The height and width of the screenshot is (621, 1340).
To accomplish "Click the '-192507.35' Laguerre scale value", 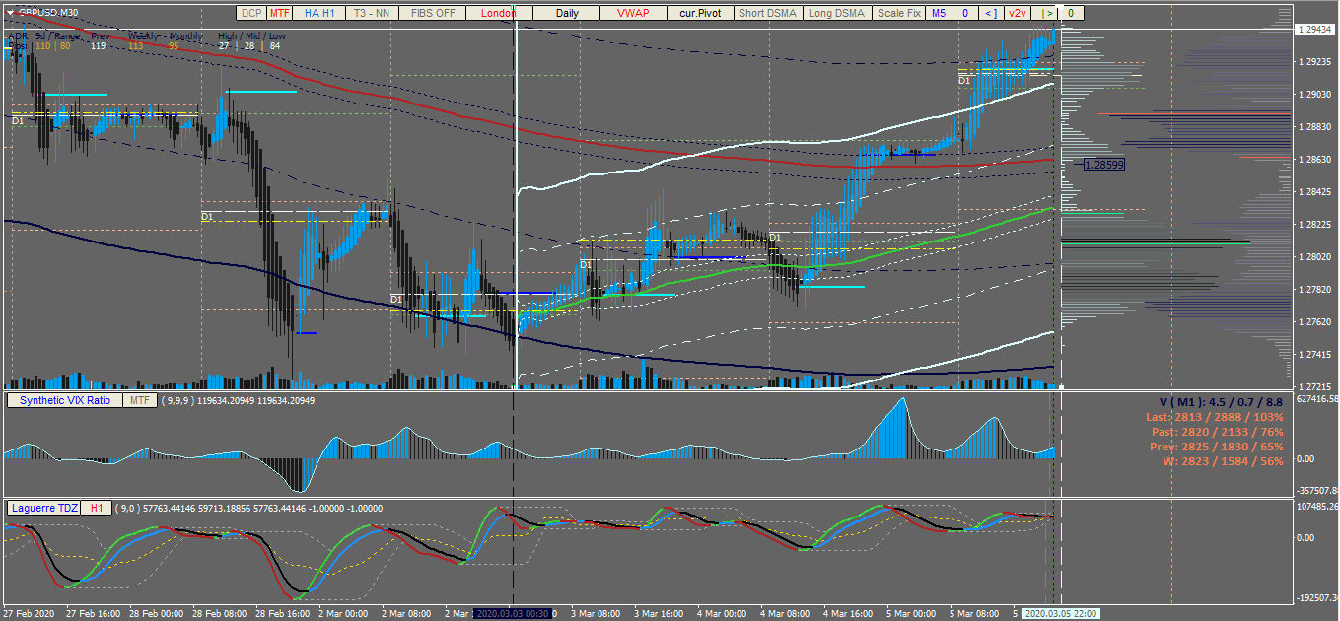I will 1316,597.
